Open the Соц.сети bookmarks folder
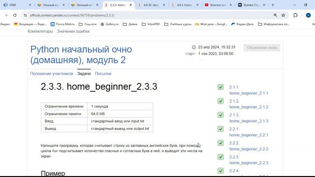This screenshot has width=315, height=177. click(x=88, y=24)
